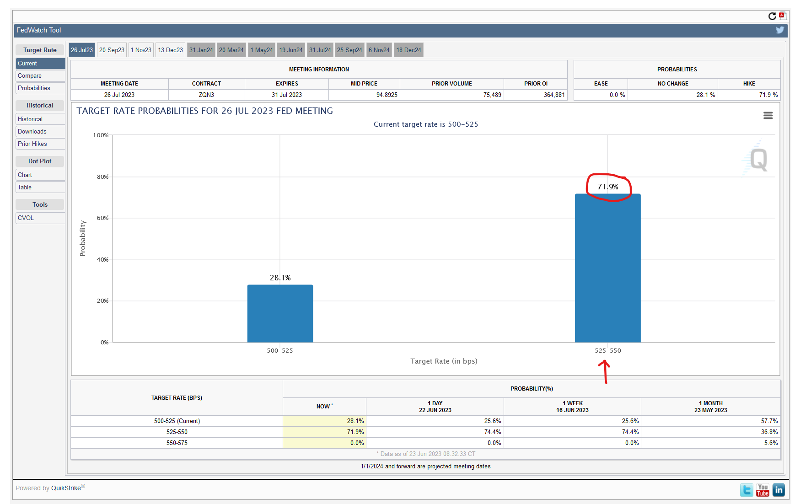Viewport: 795px width, 504px height.
Task: Open the YouTube icon in footer
Action: (x=763, y=490)
